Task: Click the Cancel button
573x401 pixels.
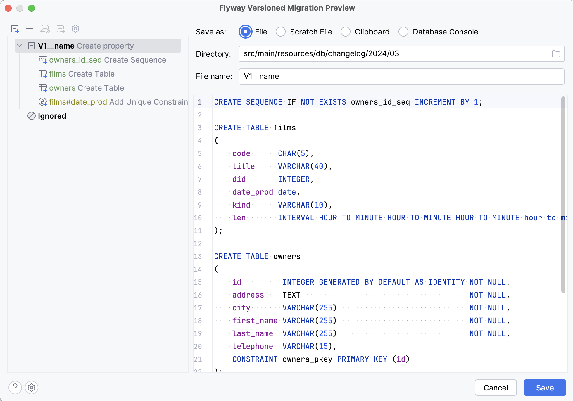Action: coord(496,388)
